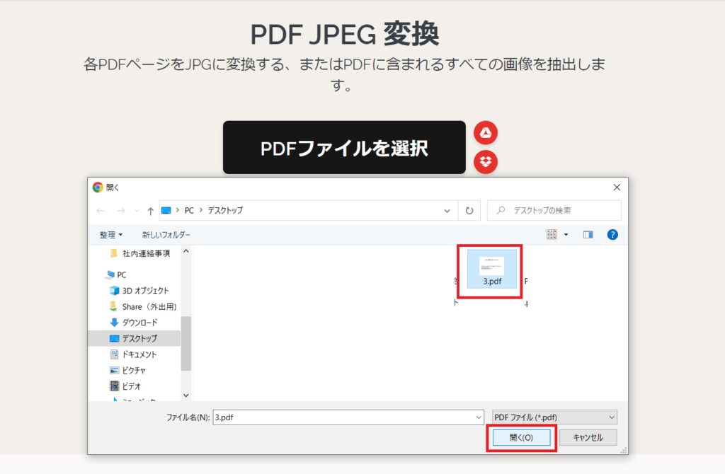Click the キャンセル button

point(588,437)
